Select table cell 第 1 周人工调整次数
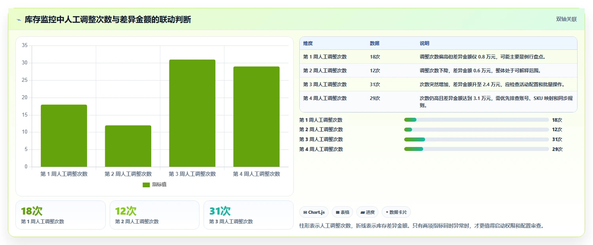Screen dimensions: 593x245 pyautogui.click(x=325, y=57)
